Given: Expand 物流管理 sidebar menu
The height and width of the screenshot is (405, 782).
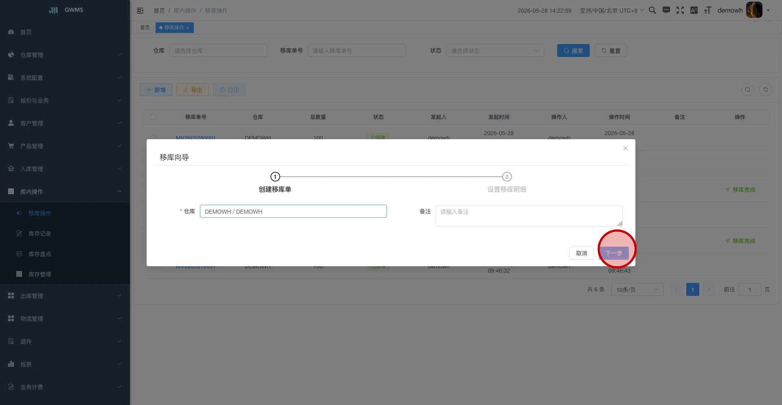Looking at the screenshot, I should coord(65,319).
